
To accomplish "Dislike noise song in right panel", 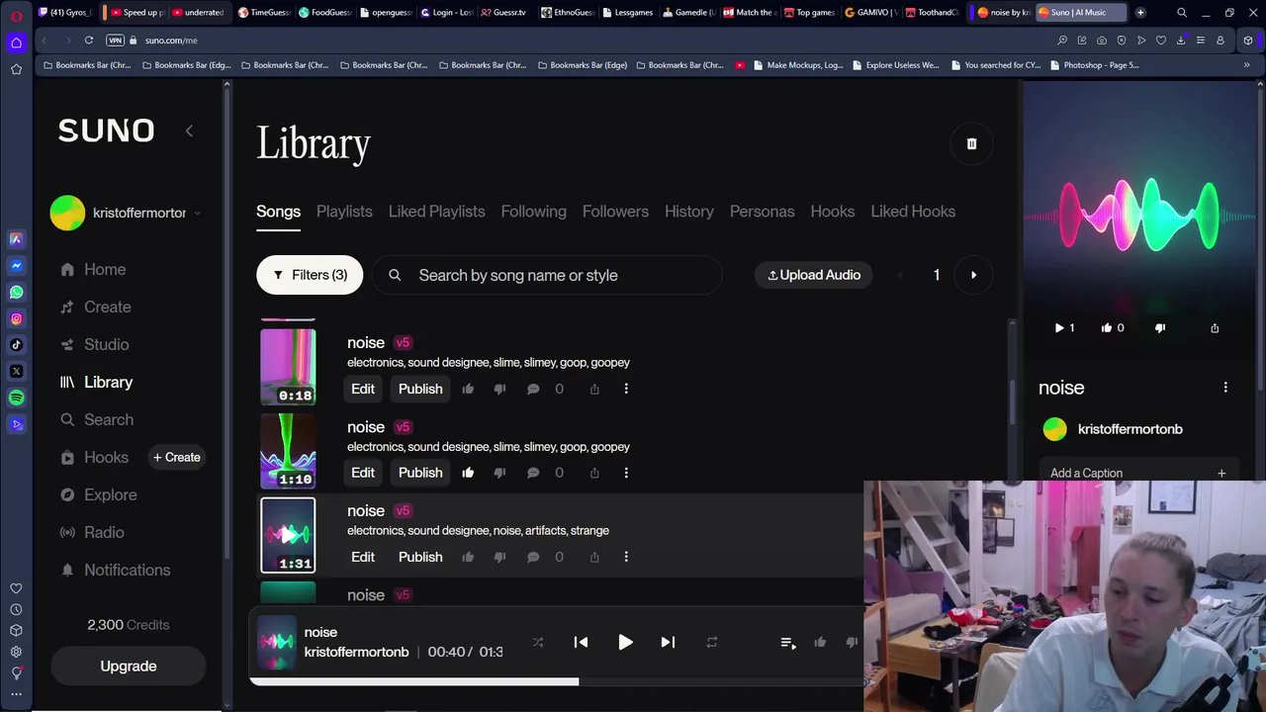I will pos(1160,327).
